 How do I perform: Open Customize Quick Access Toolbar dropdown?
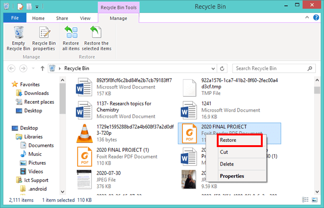pos(37,7)
